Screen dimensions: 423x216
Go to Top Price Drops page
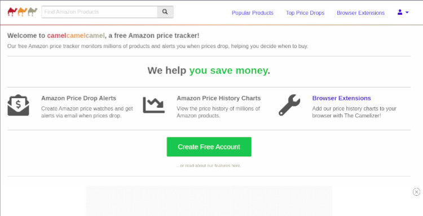pyautogui.click(x=305, y=12)
